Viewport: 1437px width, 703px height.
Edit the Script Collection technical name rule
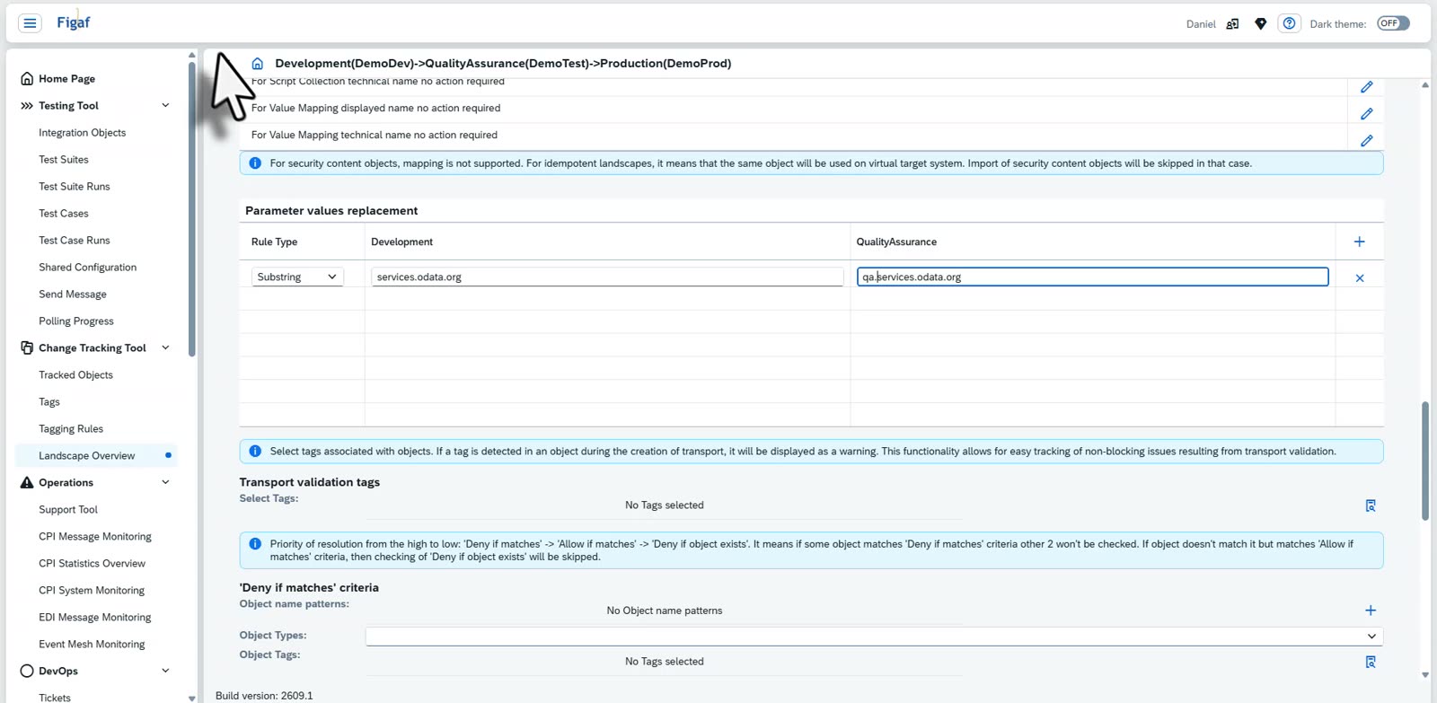click(1366, 87)
